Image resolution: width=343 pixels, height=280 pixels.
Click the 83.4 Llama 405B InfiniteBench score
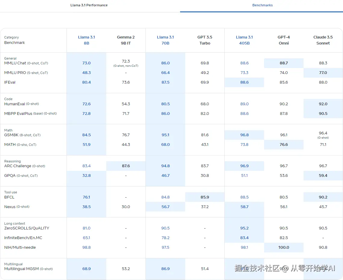[244, 238]
